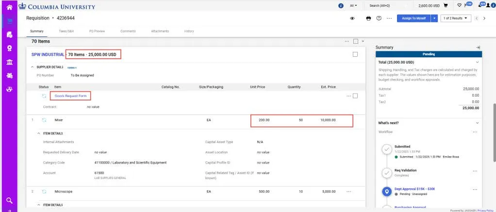Print the requisition using the printer icon

click(x=368, y=18)
